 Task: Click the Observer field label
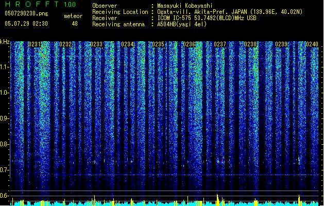105,6
